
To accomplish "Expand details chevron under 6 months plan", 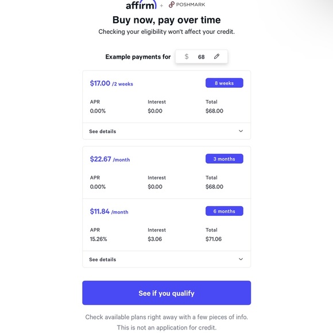I will pos(241,259).
